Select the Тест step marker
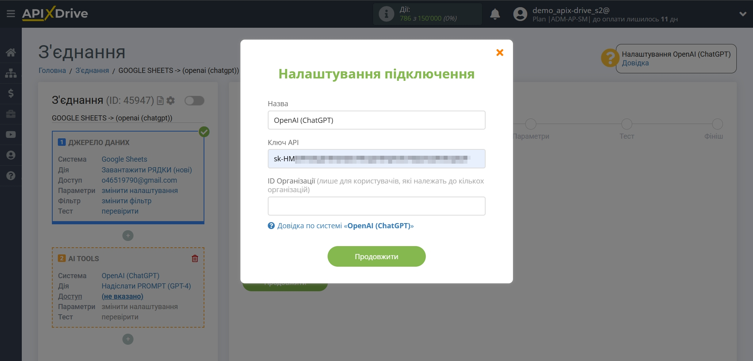 click(627, 124)
